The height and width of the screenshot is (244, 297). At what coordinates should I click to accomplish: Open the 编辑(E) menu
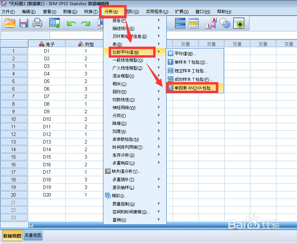click(29, 12)
